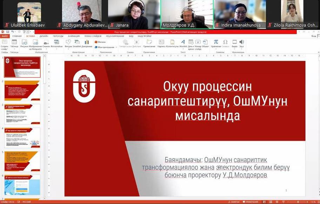Switch to the Дизайн ribbon tab
Viewport: 320px width, 204px height.
pos(44,36)
